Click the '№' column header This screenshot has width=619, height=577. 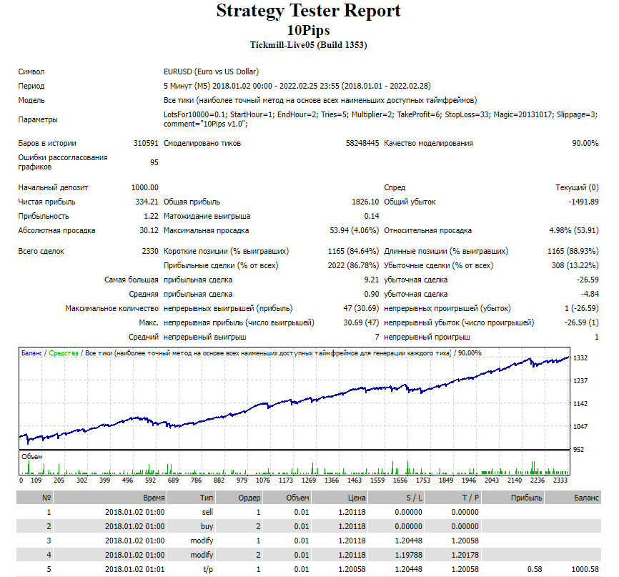46,498
